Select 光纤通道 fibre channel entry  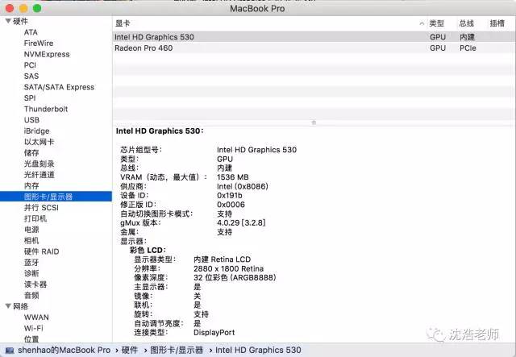[x=40, y=175]
